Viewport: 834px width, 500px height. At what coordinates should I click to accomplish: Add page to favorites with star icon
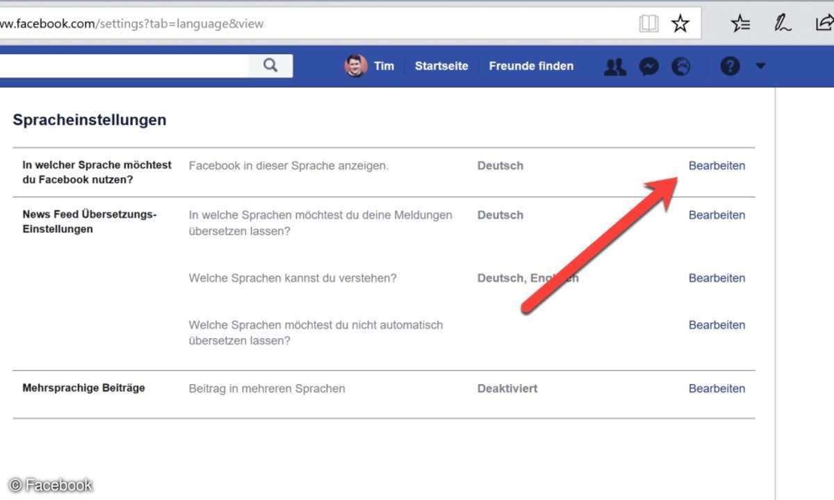(x=680, y=24)
